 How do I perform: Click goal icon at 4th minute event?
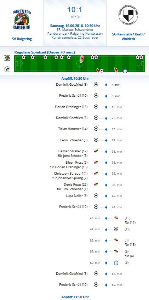(96, 84)
